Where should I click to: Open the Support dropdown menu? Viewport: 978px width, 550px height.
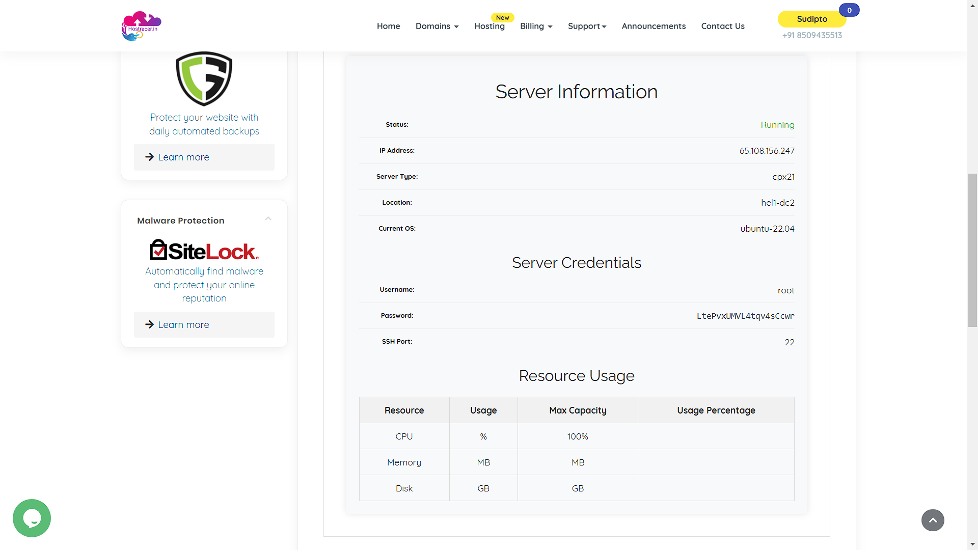[x=587, y=26]
